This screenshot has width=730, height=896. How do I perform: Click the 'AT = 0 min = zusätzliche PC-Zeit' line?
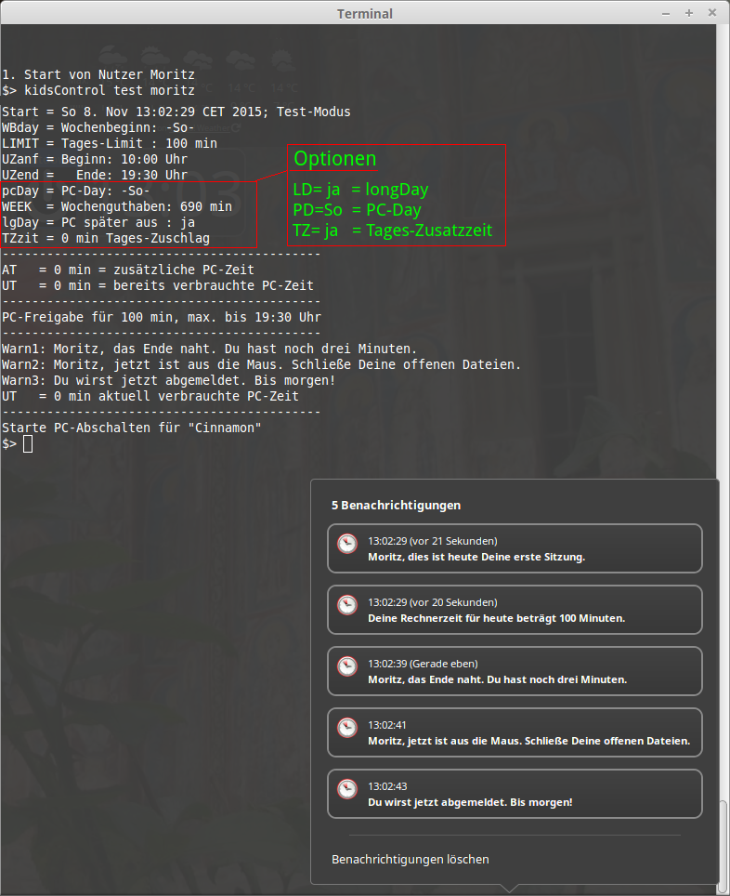pyautogui.click(x=128, y=270)
